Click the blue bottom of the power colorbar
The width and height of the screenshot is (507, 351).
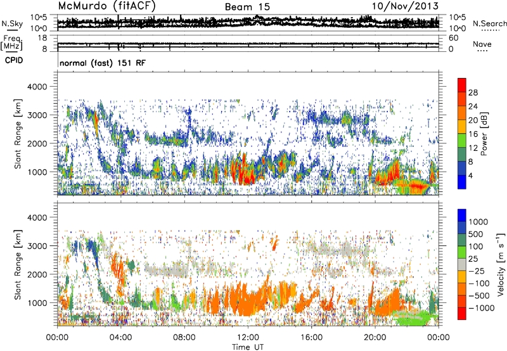coord(462,182)
